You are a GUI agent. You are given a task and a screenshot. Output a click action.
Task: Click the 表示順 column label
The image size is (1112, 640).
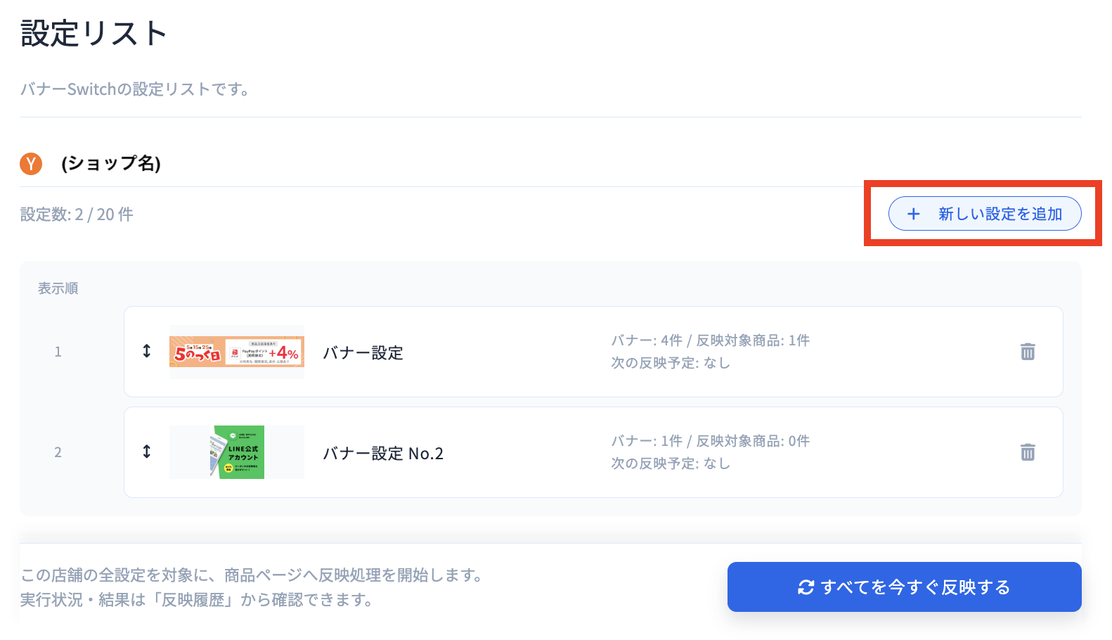click(58, 288)
